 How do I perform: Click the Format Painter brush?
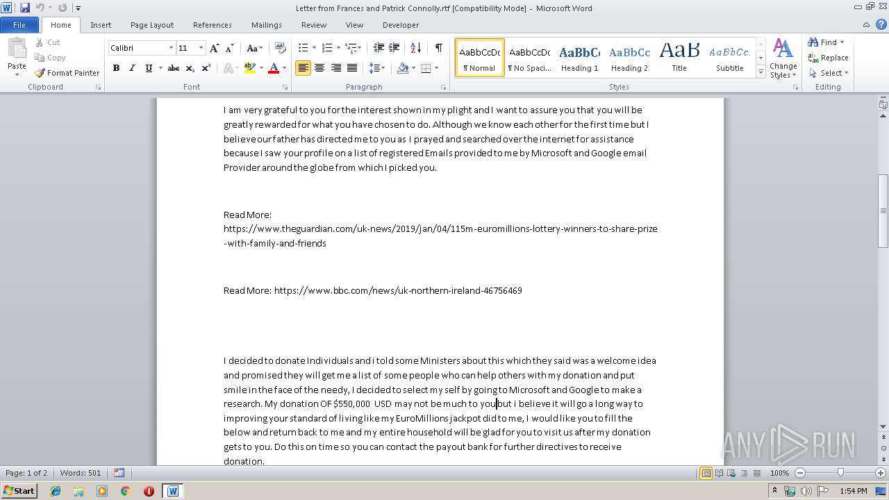40,73
